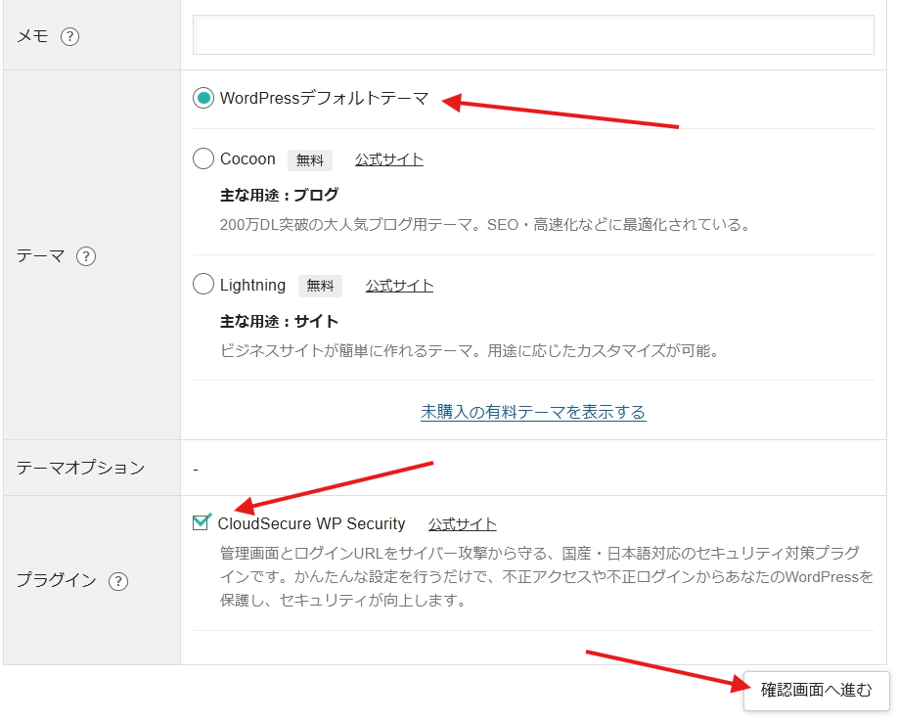Click the Lightning theme name text

click(x=252, y=285)
